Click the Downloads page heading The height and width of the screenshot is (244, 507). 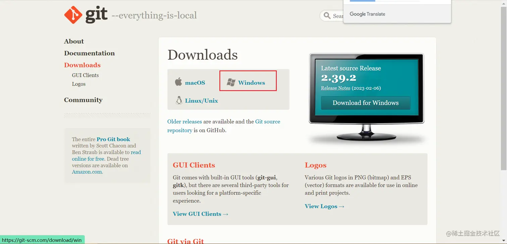203,55
